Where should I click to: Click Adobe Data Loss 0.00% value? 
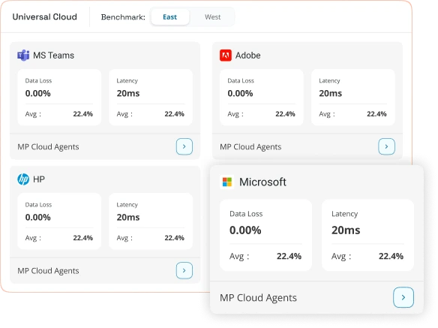click(x=240, y=93)
